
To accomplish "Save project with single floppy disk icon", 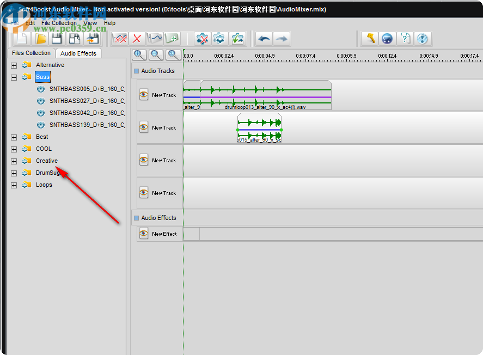I will coord(57,39).
